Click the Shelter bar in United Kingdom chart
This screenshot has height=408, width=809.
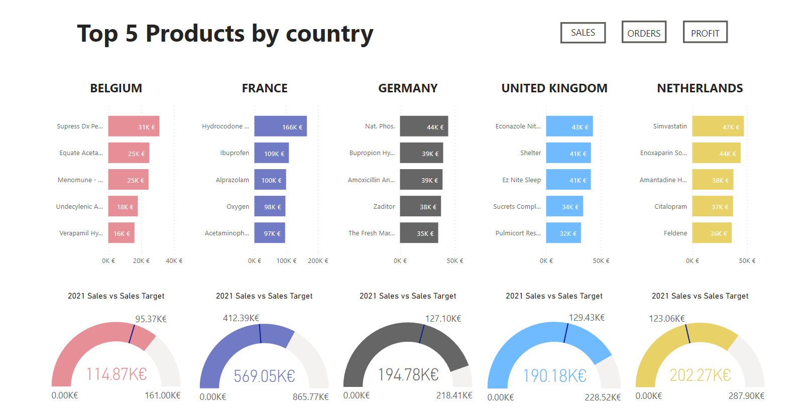click(568, 153)
